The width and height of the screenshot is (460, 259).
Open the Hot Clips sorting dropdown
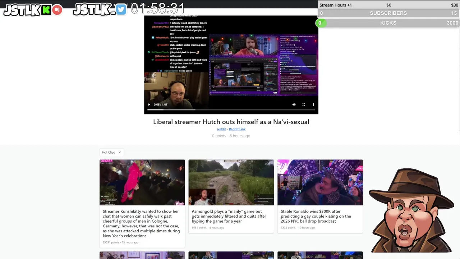pyautogui.click(x=111, y=152)
